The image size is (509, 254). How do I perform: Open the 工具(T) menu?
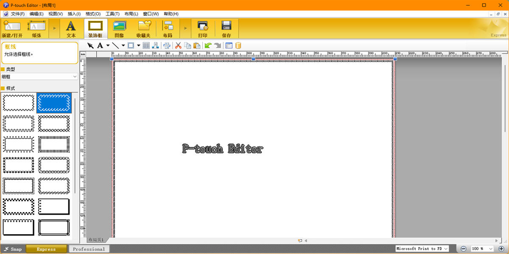click(113, 14)
